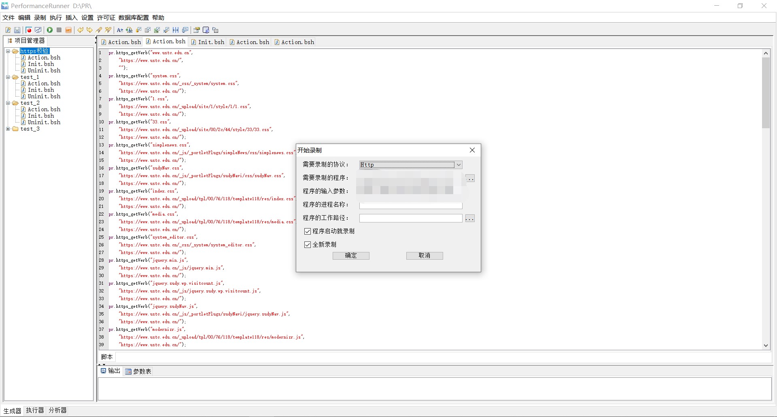Switch to the Init.bsh editor tab
Screen dimensions: 777x417
(x=208, y=42)
